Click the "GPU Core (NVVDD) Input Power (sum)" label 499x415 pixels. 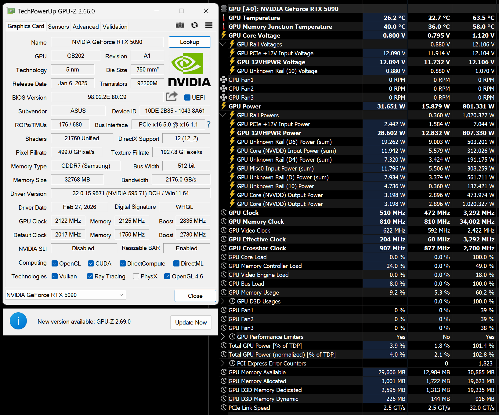(x=286, y=151)
